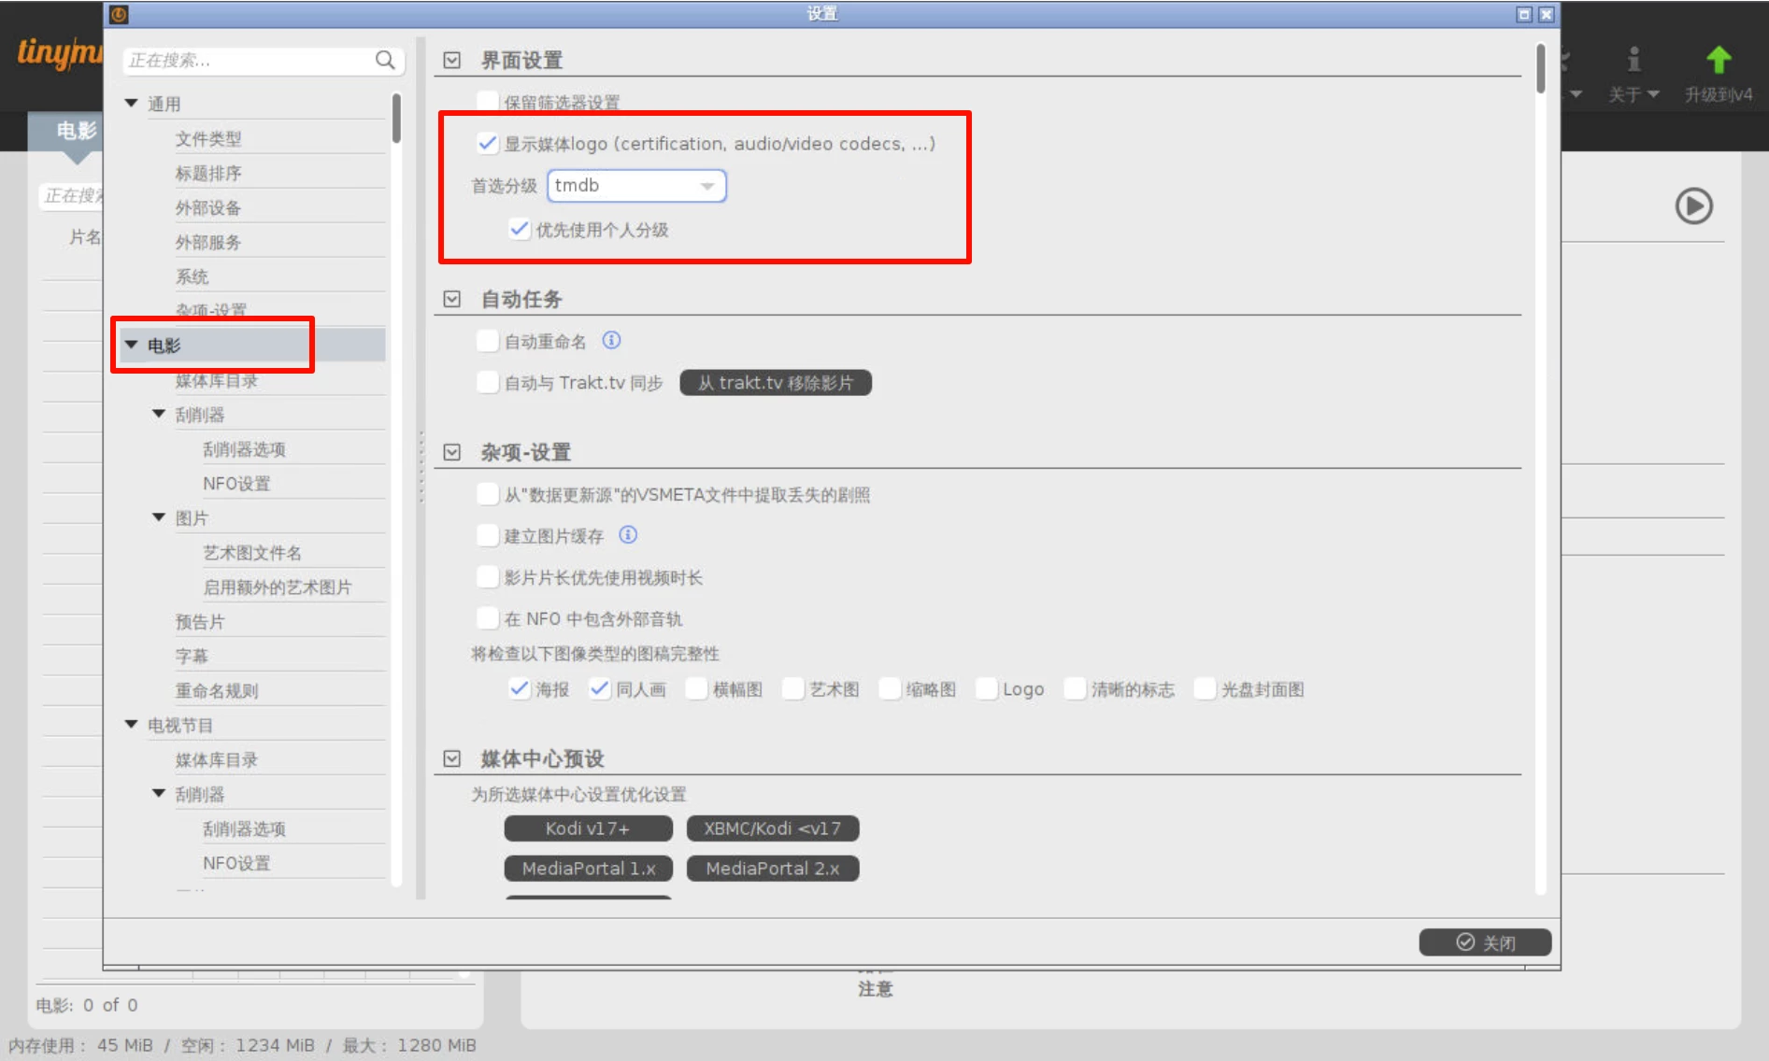This screenshot has width=1769, height=1061.
Task: Click the info icon next to 自动重命名
Action: click(611, 341)
